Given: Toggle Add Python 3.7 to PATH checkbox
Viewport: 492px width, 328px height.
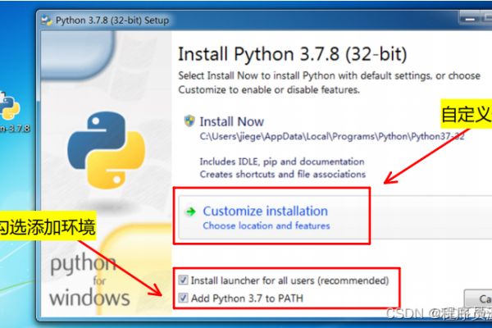Looking at the screenshot, I should [x=183, y=298].
